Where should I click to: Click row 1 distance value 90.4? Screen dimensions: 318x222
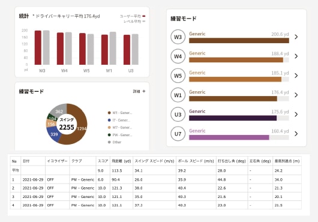(116, 179)
